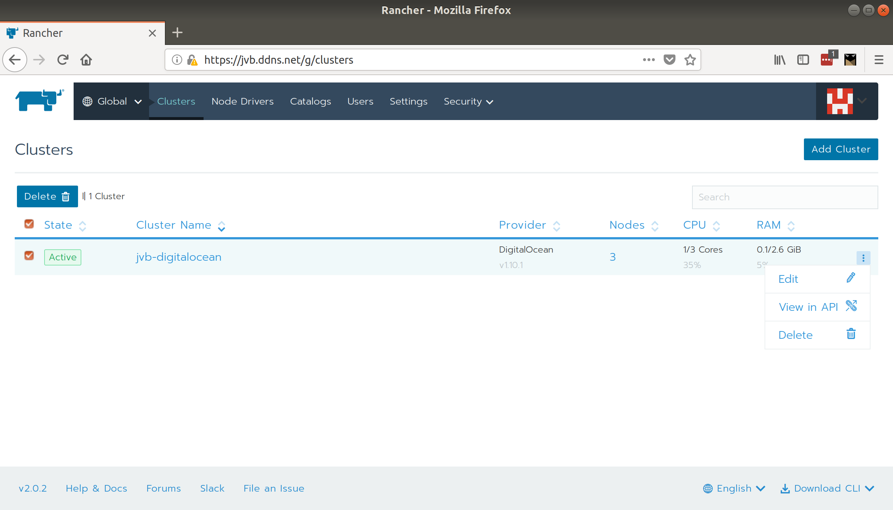Open the jvb-digitalocean cluster link
This screenshot has height=510, width=893.
(x=179, y=257)
